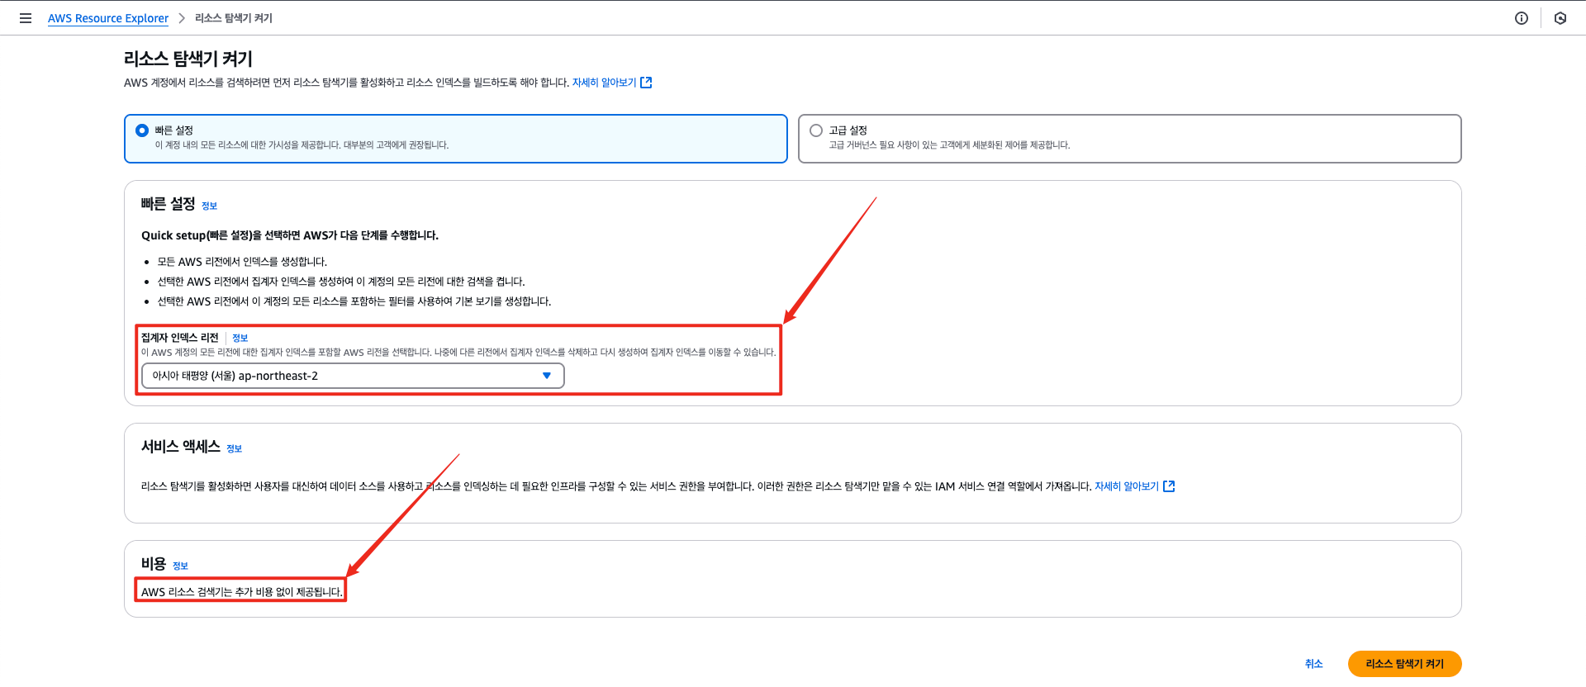
Task: Click the 'Quick setup(빠른 설정)을 선택하면' bold sentence
Action: point(290,235)
